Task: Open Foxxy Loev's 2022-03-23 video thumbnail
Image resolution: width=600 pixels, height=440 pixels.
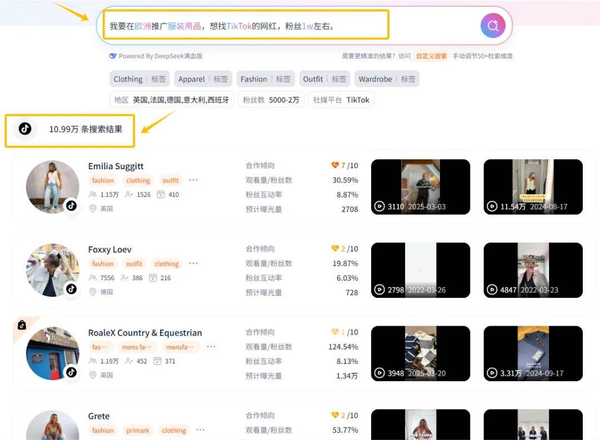Action: 533,270
